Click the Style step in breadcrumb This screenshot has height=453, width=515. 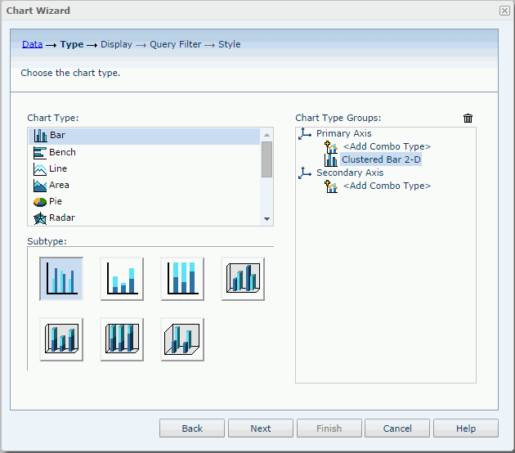point(229,44)
